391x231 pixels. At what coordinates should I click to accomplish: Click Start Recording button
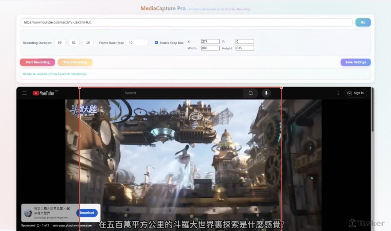[x=37, y=62]
